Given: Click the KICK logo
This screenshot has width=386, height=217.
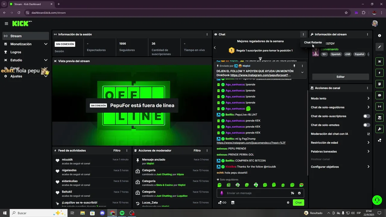Looking at the screenshot, I should (x=22, y=24).
